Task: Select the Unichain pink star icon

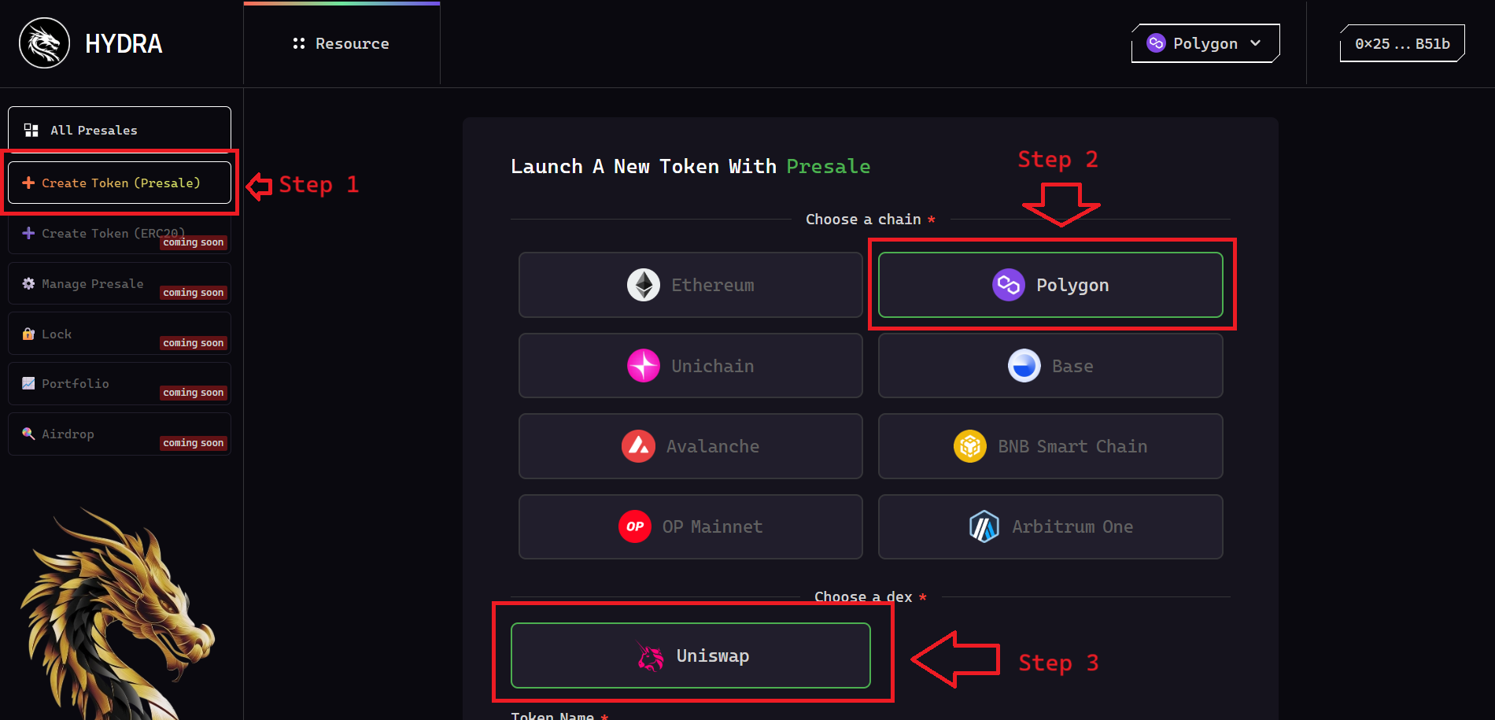Action: tap(644, 366)
